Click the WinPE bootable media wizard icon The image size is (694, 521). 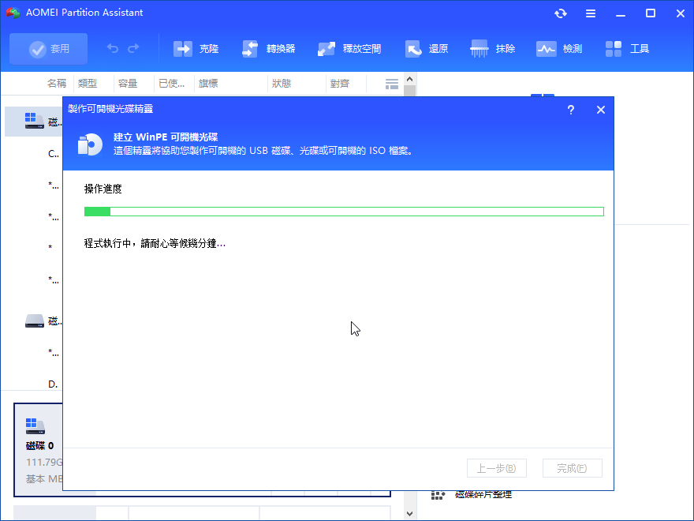(90, 144)
